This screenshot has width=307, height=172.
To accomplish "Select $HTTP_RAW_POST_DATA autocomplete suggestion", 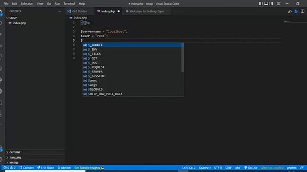I will (132, 94).
